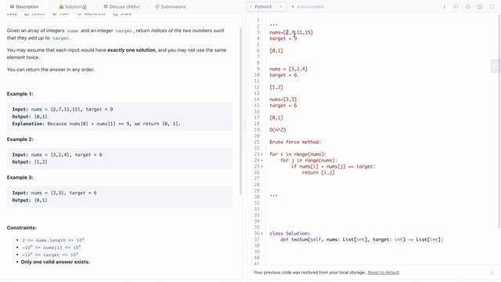Toggle the Autocomplete option
The height and width of the screenshot is (282, 501).
coord(308,7)
